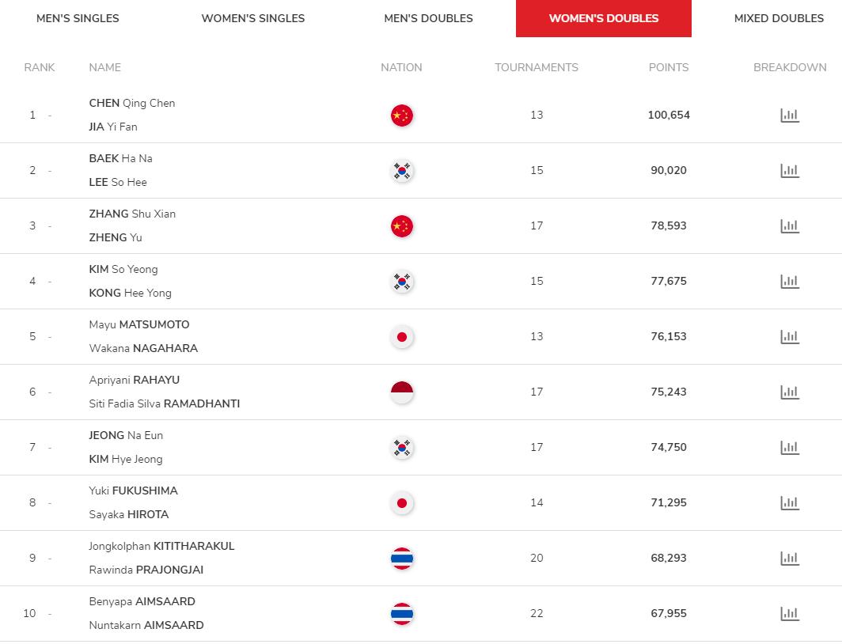
Task: View breakdown chart for Jeong Na Eun pair
Action: [790, 447]
